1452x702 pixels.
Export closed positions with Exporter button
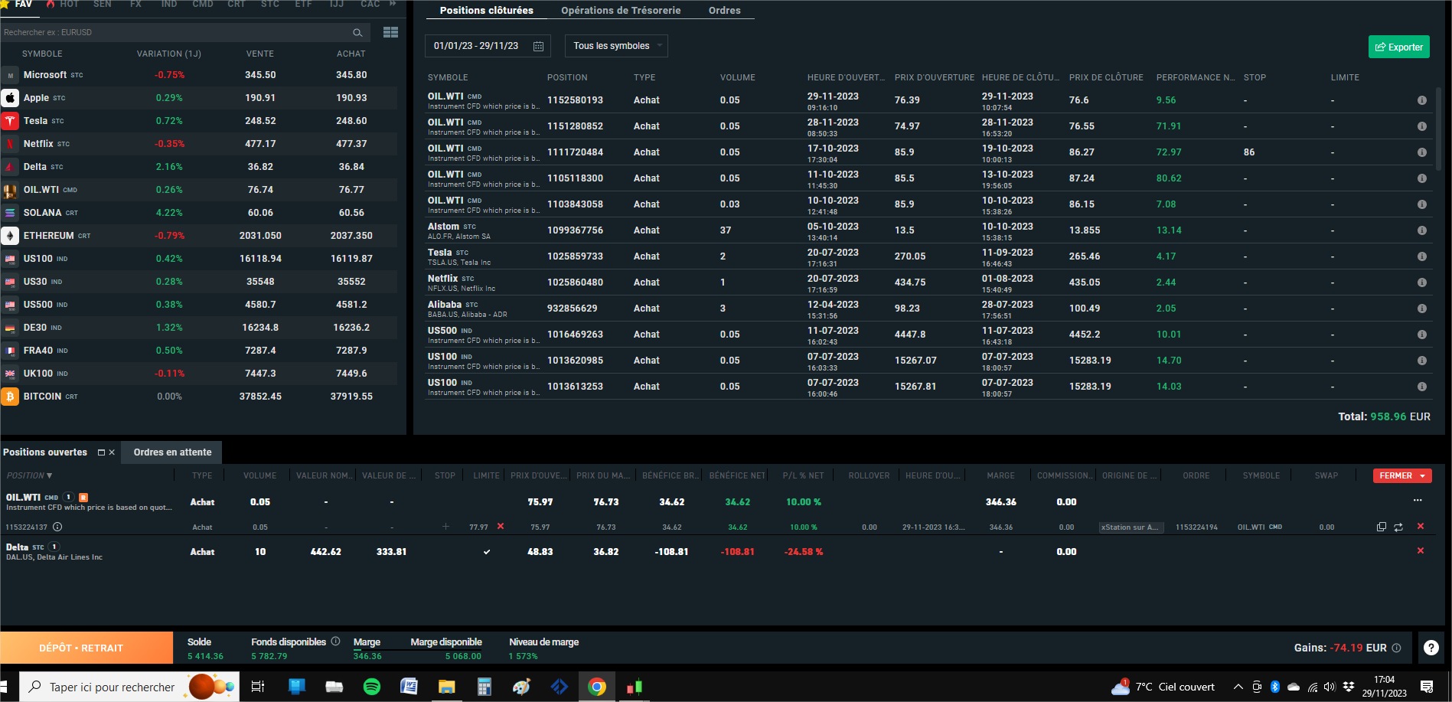1399,47
